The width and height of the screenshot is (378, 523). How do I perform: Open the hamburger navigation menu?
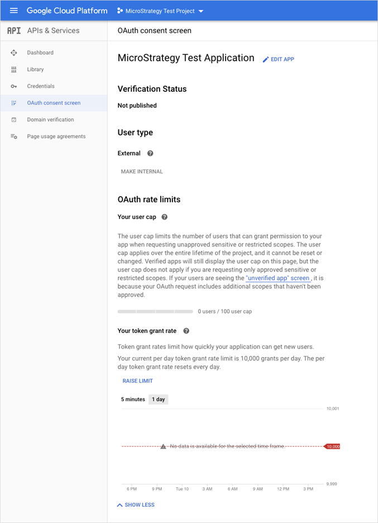(14, 11)
